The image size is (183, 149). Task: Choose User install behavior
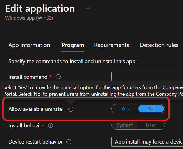(151, 125)
